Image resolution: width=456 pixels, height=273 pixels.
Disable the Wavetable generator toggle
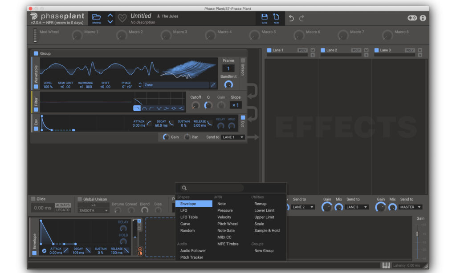click(36, 87)
